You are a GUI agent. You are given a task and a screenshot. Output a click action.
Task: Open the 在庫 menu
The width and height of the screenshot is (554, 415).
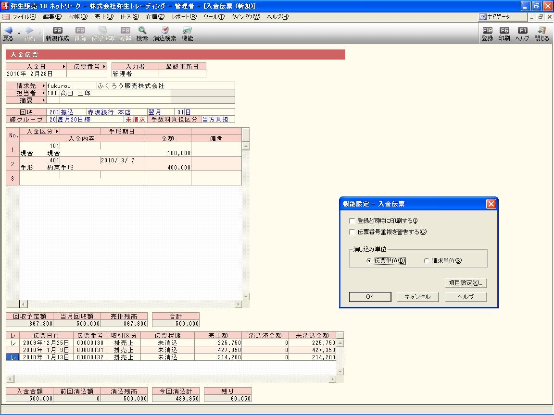tap(155, 17)
